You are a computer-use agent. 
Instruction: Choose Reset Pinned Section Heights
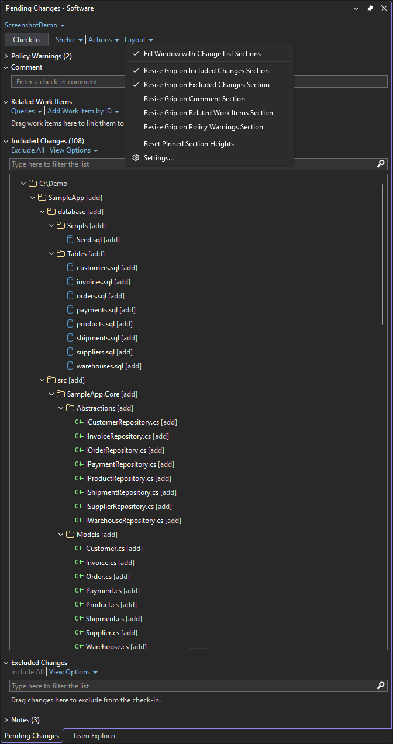209,144
